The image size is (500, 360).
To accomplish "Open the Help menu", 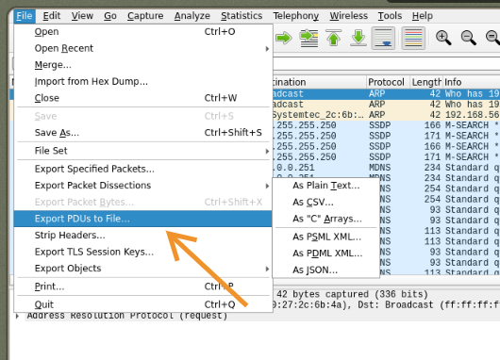I will (423, 16).
